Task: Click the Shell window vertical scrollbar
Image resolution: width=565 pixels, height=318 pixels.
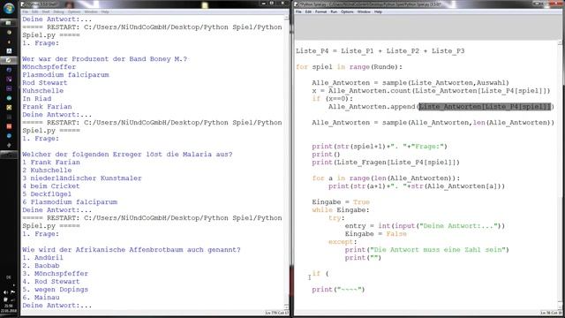Action: (x=286, y=163)
